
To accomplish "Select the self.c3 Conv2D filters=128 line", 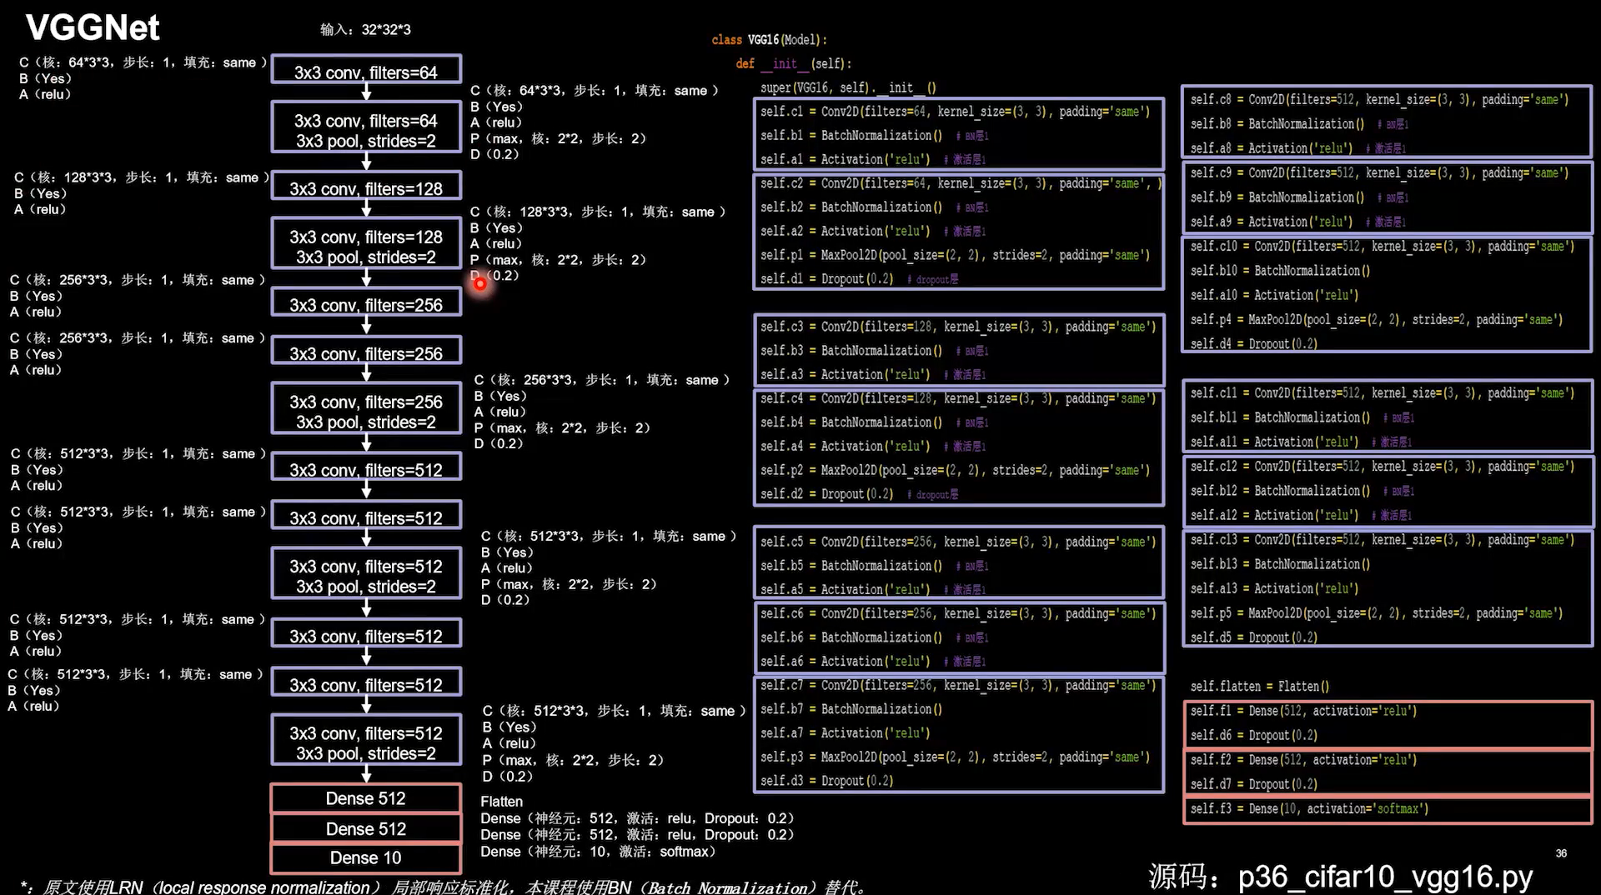I will pos(958,327).
